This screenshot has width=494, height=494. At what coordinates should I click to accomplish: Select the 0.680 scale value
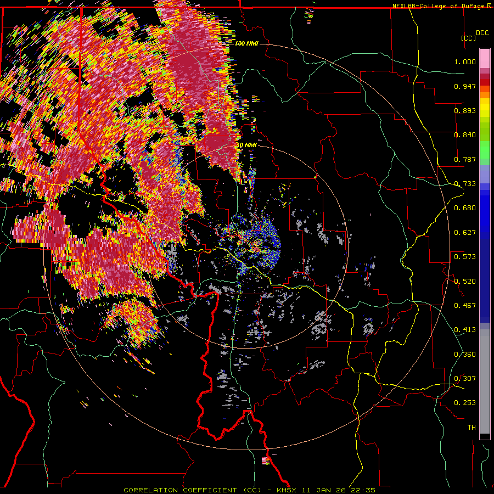coord(465,208)
